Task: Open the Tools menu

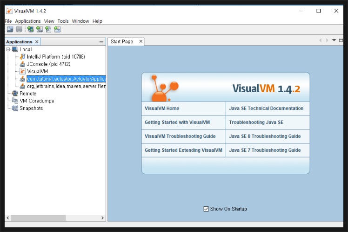Action: [x=63, y=21]
